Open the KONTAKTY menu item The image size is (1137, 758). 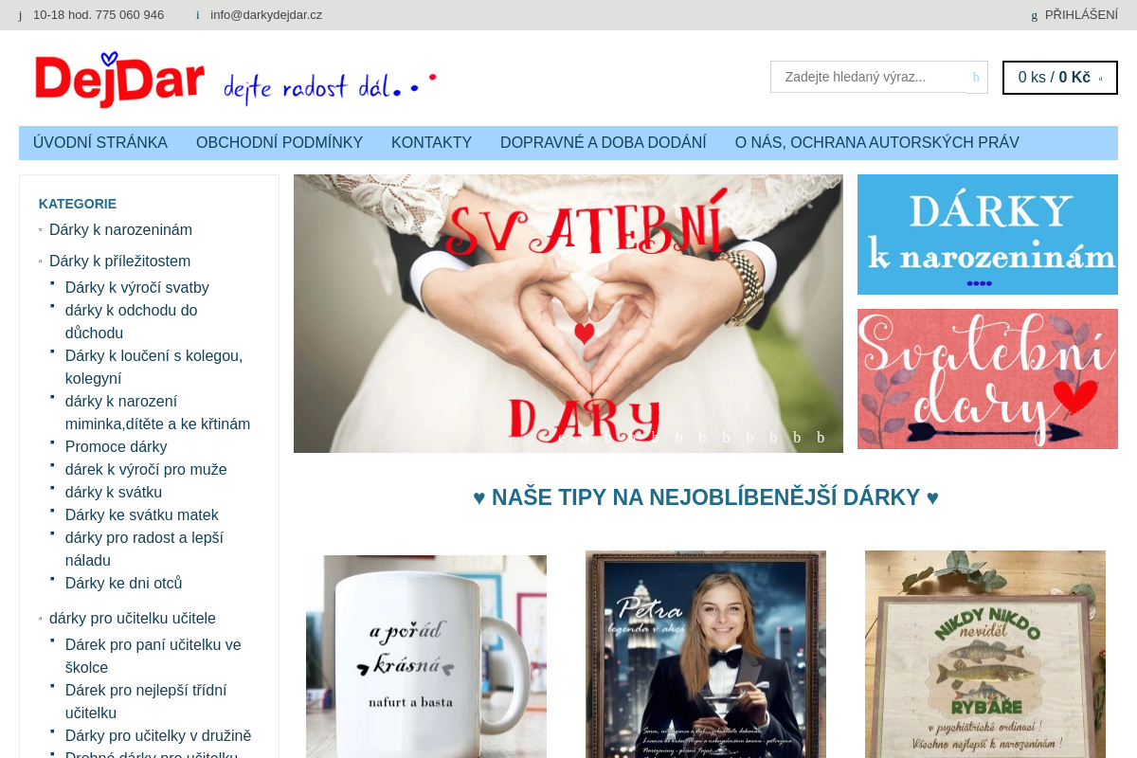(431, 143)
